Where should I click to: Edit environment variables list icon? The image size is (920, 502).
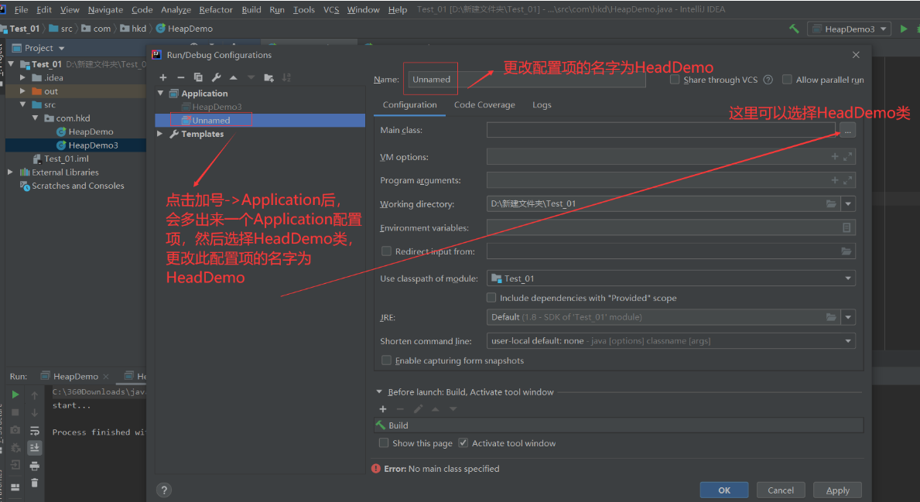[846, 227]
